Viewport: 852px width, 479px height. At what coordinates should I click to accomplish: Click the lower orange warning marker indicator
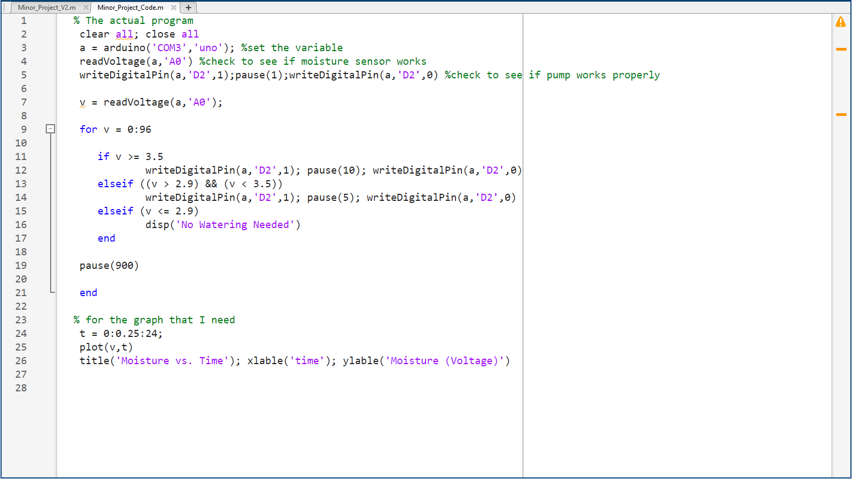[841, 115]
